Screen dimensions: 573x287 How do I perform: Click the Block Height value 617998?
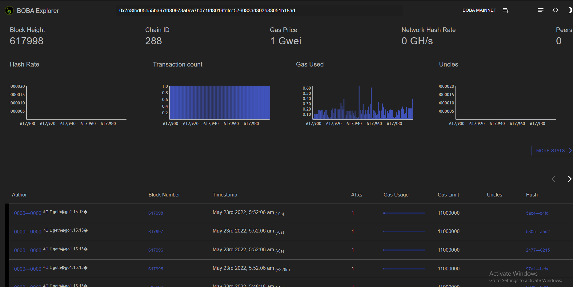[x=26, y=41]
